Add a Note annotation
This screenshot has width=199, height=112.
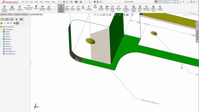(83, 7)
